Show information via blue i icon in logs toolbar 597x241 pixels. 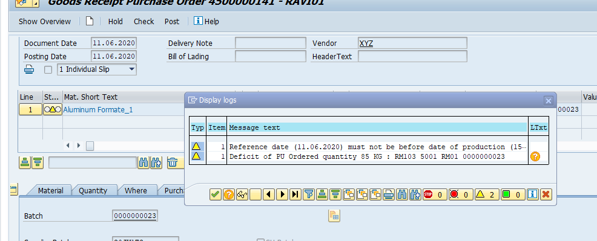[x=532, y=194]
